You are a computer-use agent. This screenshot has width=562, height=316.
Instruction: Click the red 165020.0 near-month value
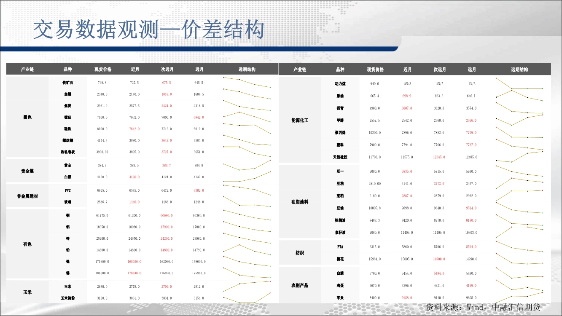pyautogui.click(x=135, y=262)
